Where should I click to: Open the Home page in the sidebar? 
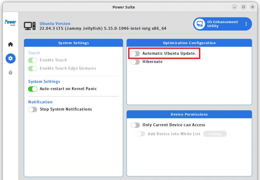pos(10,44)
